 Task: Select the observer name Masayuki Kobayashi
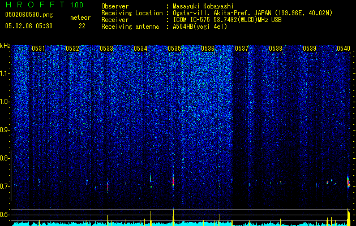[203, 7]
